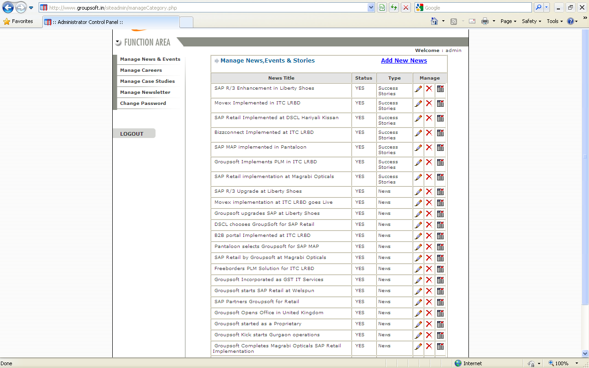Viewport: 589px width, 368px height.
Task: Open the Page menu dropdown
Action: (x=508, y=21)
